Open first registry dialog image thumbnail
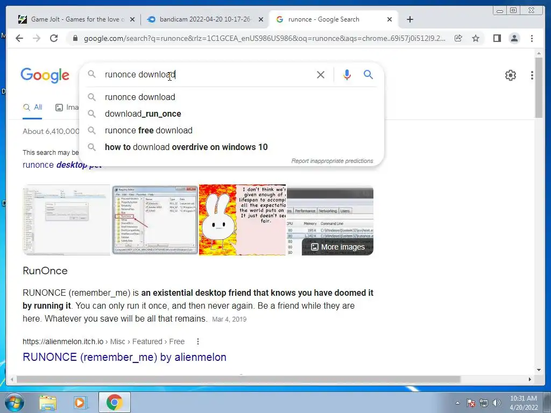This screenshot has height=413, width=551. (66, 220)
